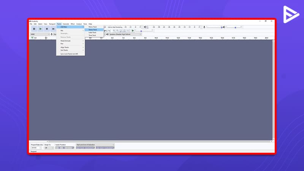The image size is (304, 171).
Task: Click the Stop transport button
Action: [x=47, y=29]
